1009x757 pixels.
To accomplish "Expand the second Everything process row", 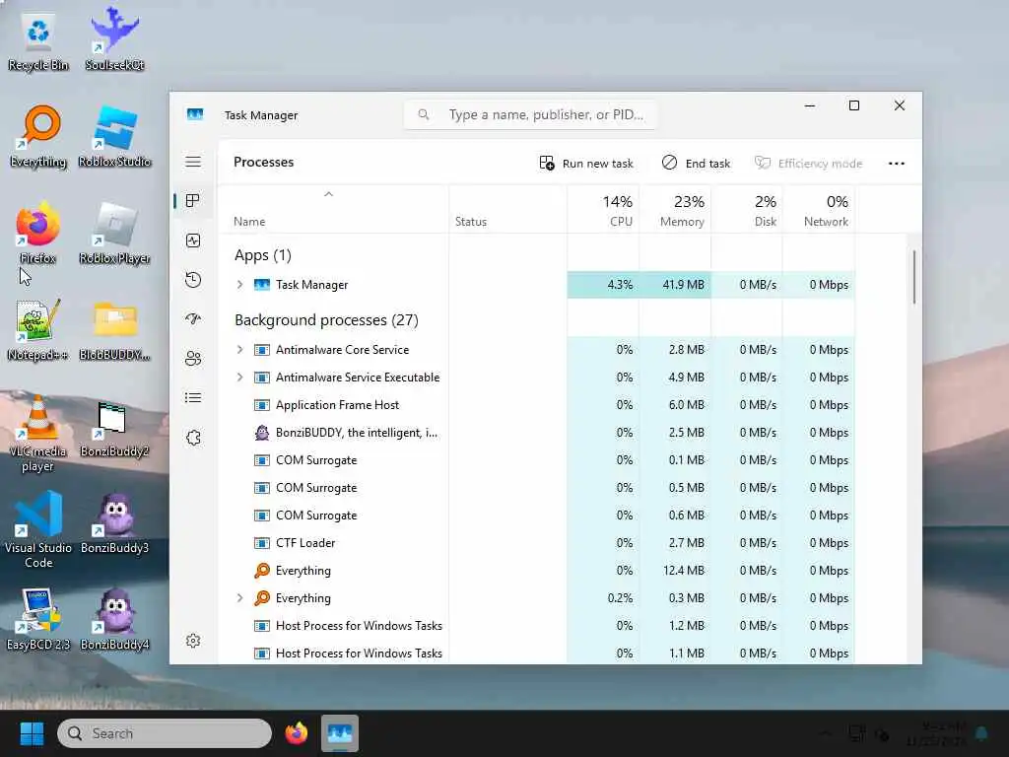I will (239, 598).
